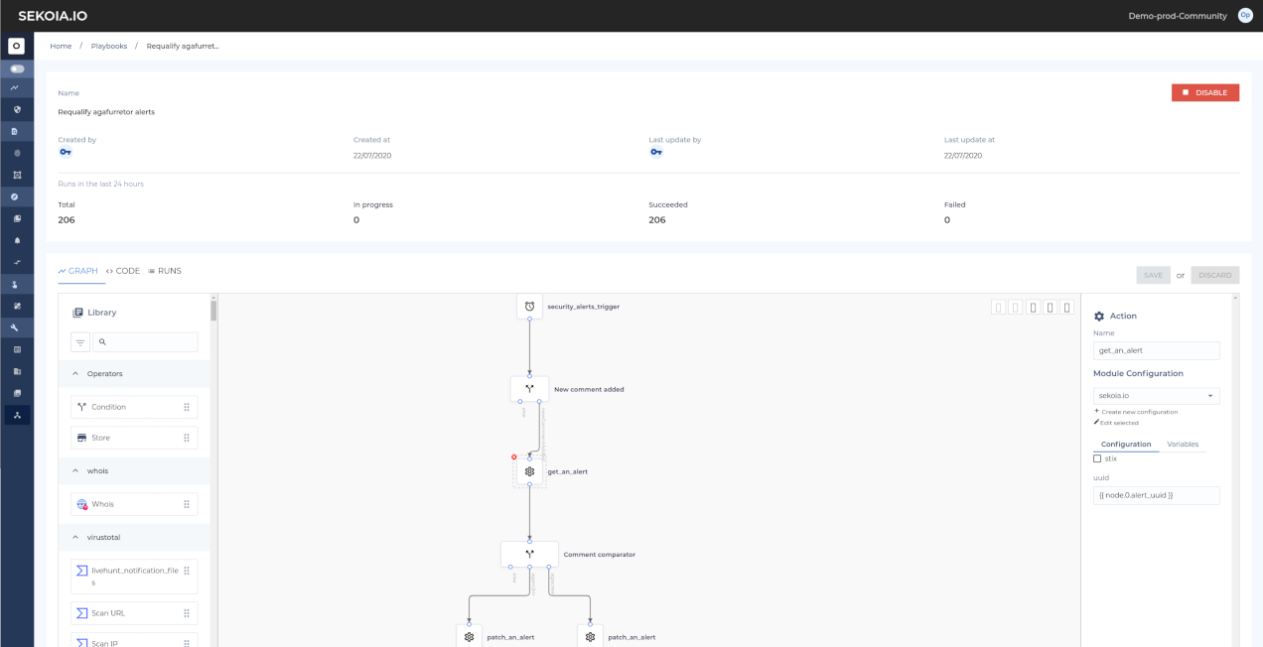
Task: Click the uuid input field
Action: pyautogui.click(x=1156, y=495)
